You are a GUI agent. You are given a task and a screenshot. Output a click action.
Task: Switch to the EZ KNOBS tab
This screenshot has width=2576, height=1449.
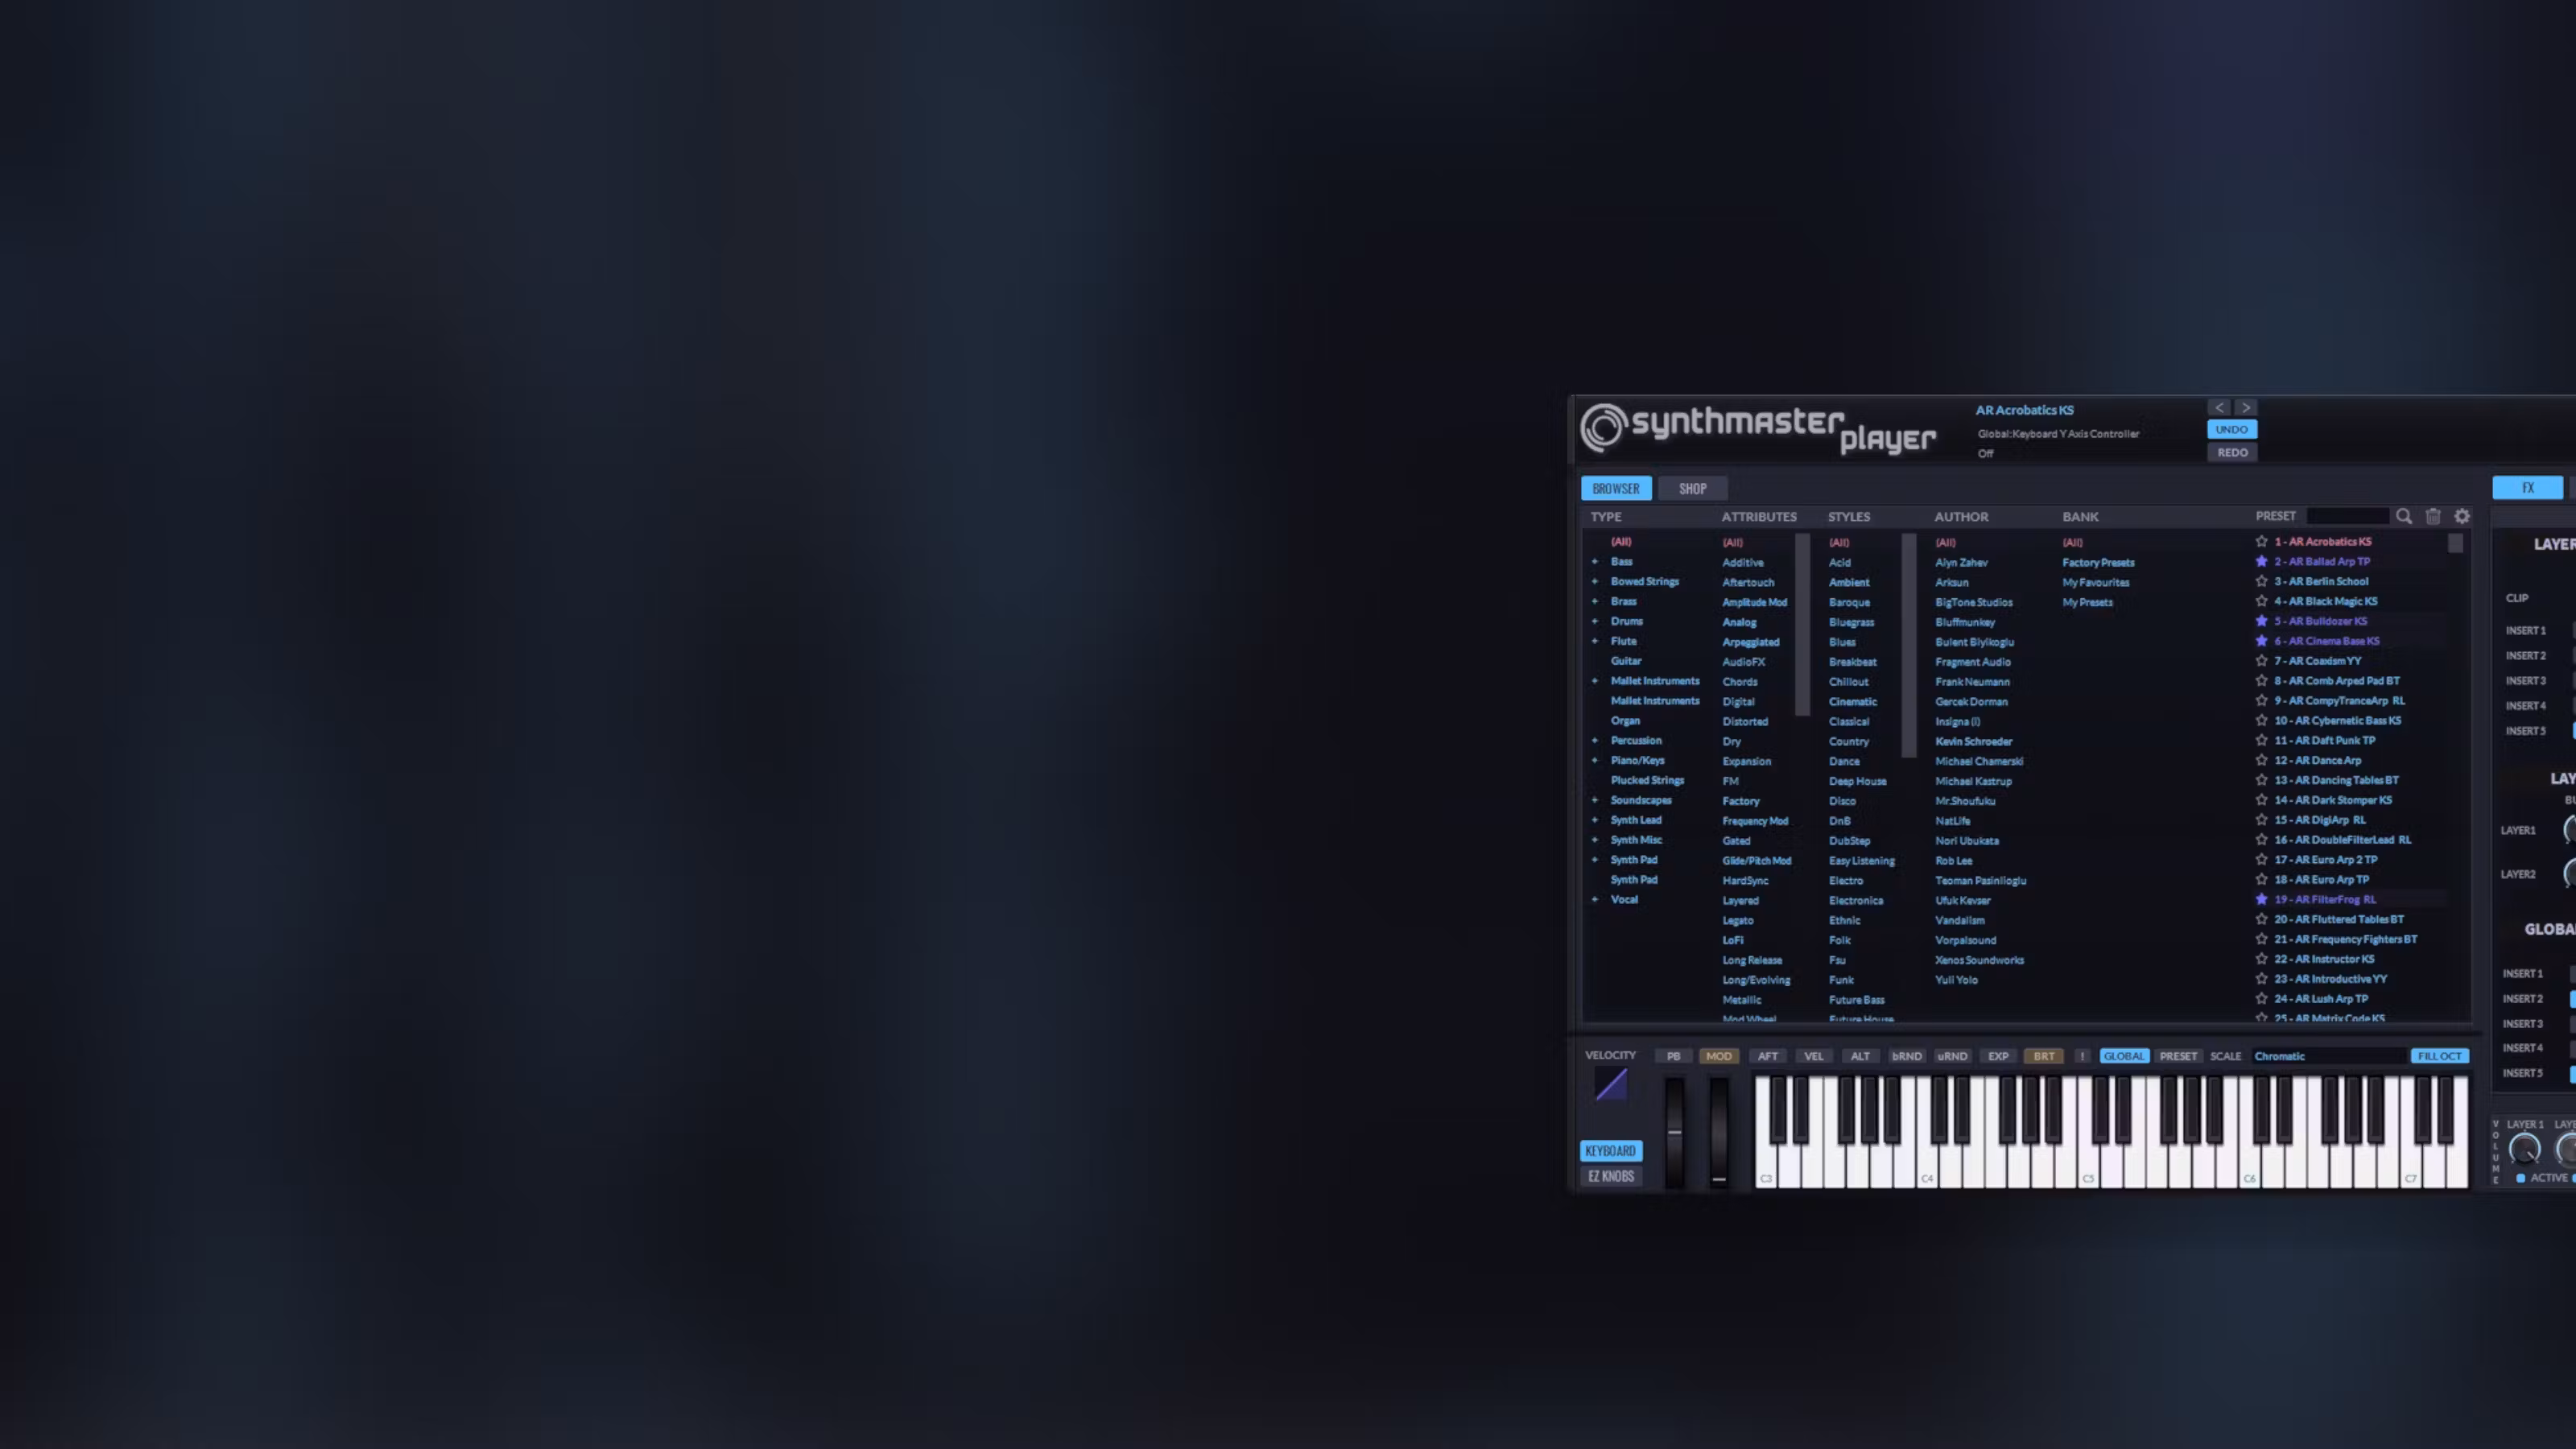click(1610, 1177)
